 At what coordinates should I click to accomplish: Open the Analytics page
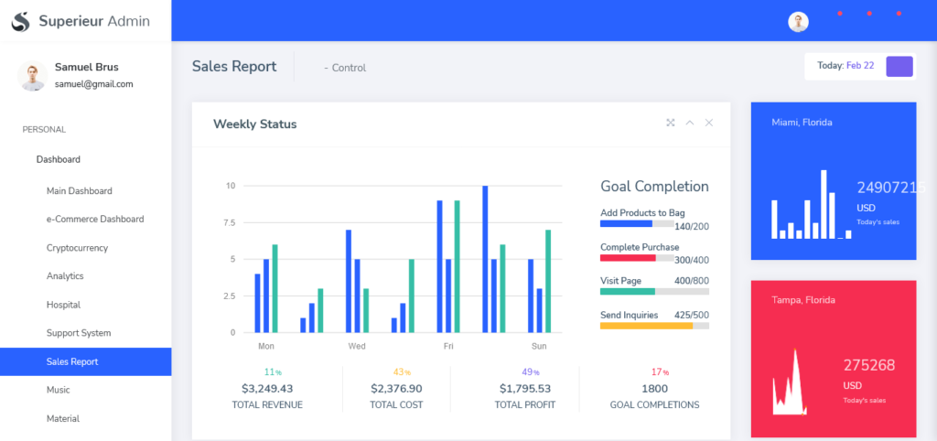coord(65,276)
